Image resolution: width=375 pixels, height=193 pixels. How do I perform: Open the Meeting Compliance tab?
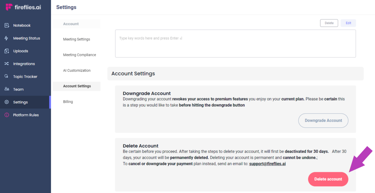coord(79,55)
